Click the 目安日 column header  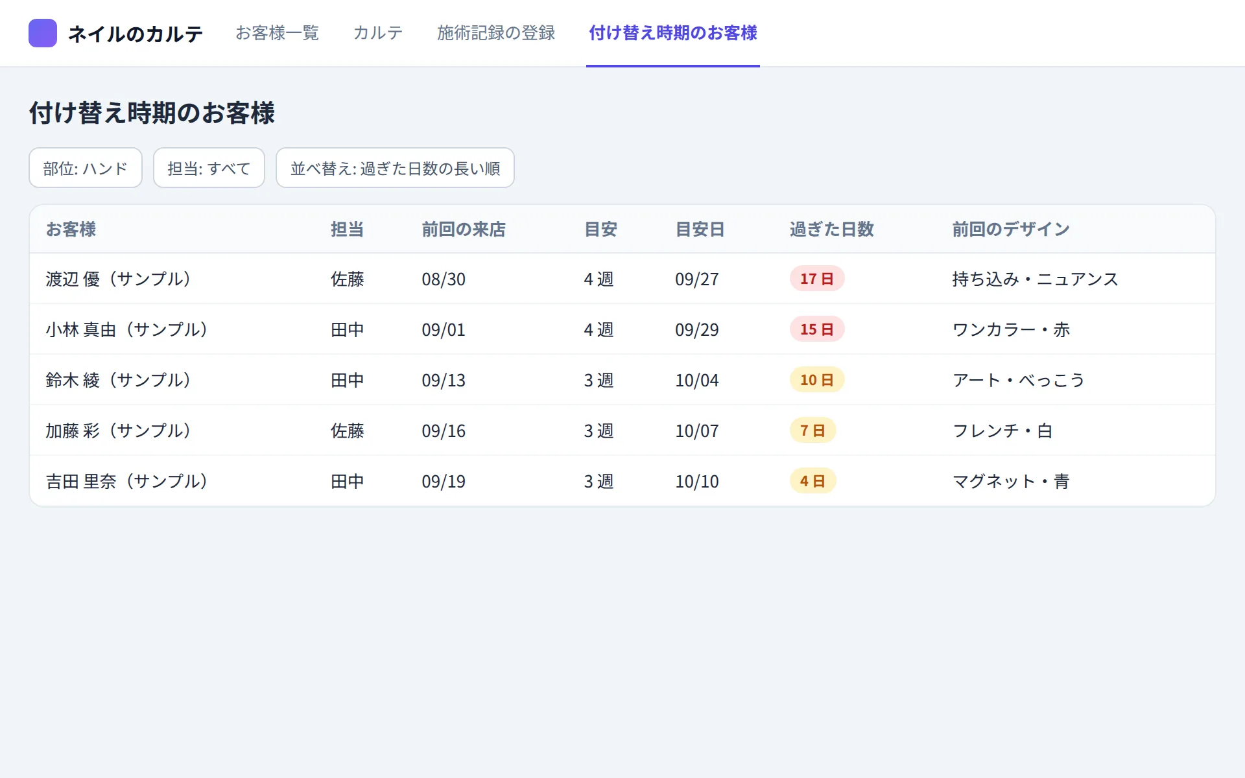[x=700, y=229]
